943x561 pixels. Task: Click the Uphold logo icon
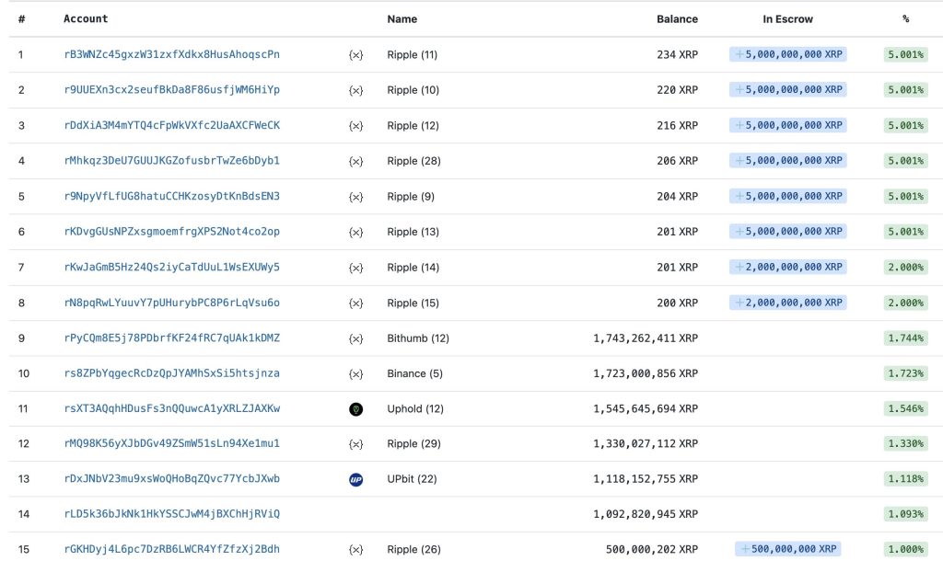356,409
